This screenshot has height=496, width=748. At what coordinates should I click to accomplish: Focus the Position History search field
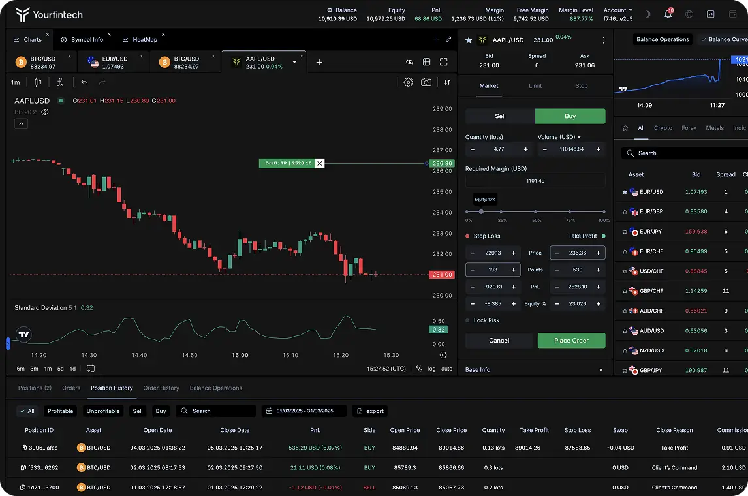coord(215,411)
